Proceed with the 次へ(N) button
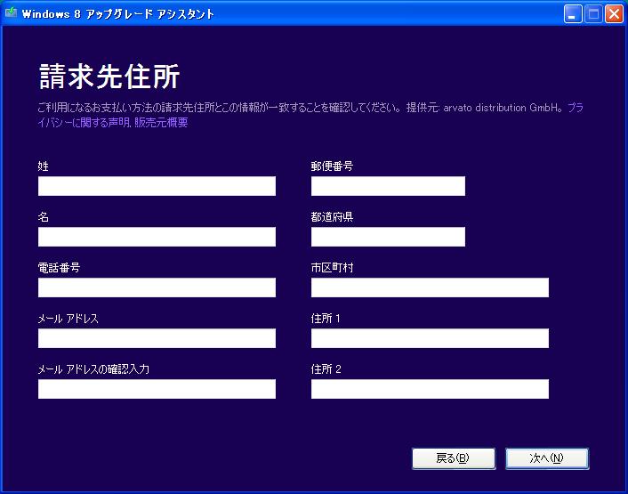 point(547,458)
